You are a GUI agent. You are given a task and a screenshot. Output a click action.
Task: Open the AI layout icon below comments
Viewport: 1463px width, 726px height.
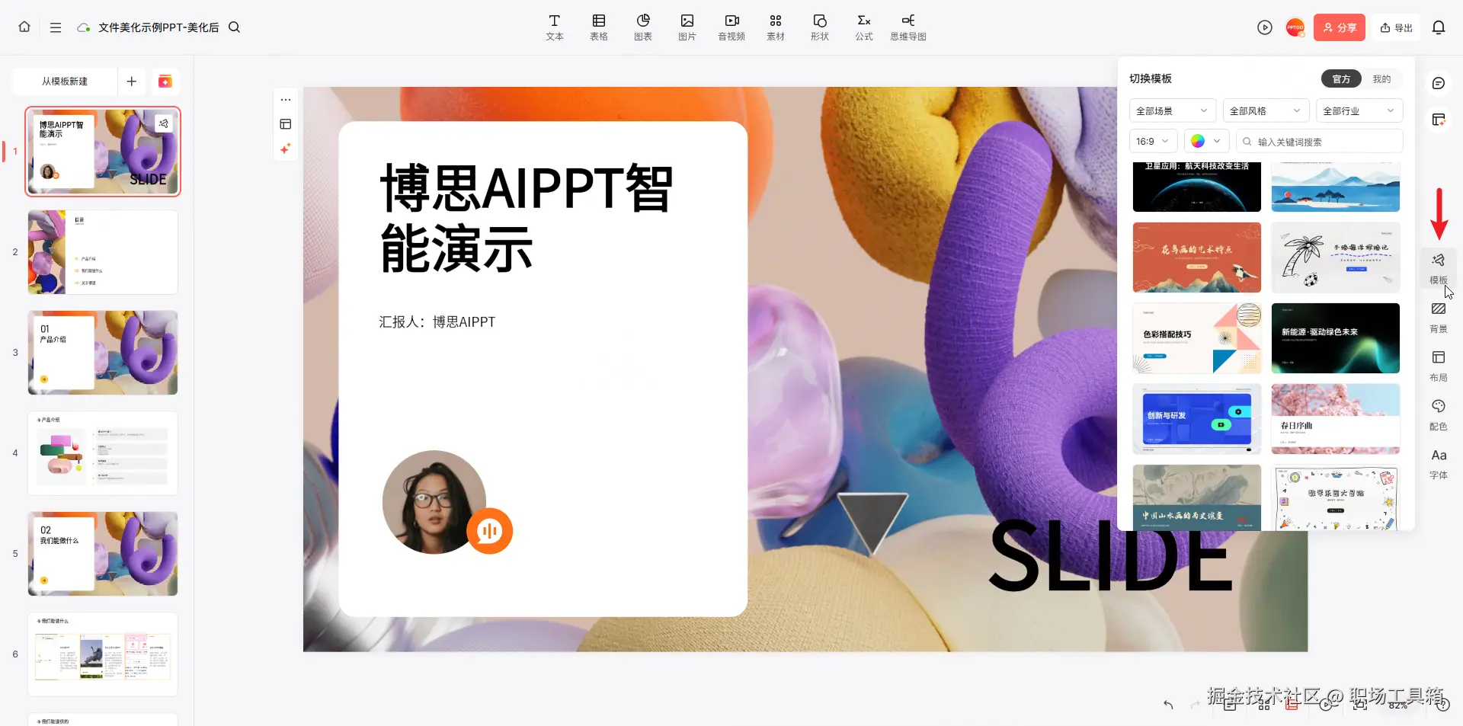pos(1439,120)
